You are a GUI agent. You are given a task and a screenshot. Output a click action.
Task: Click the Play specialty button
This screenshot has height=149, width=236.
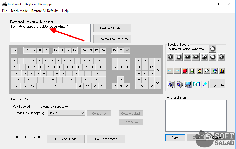click(x=171, y=57)
